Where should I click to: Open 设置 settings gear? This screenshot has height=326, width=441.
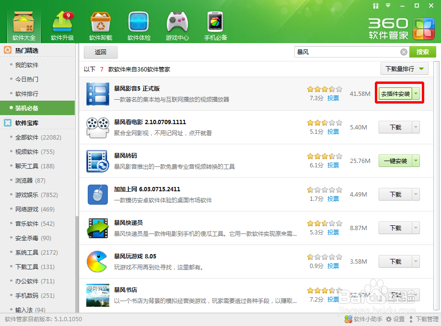pos(395,319)
